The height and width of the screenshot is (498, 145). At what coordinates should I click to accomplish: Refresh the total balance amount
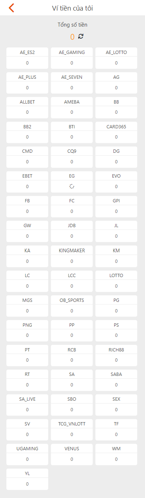coord(81,36)
